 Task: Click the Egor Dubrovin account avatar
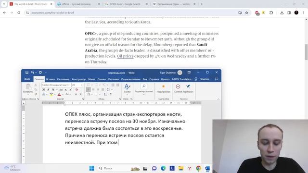[x=180, y=73]
